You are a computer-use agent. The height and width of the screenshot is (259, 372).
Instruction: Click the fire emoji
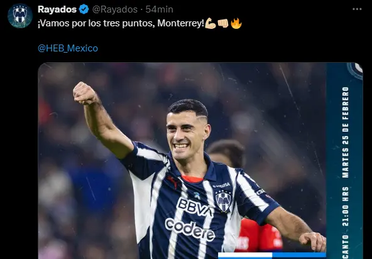tap(236, 23)
